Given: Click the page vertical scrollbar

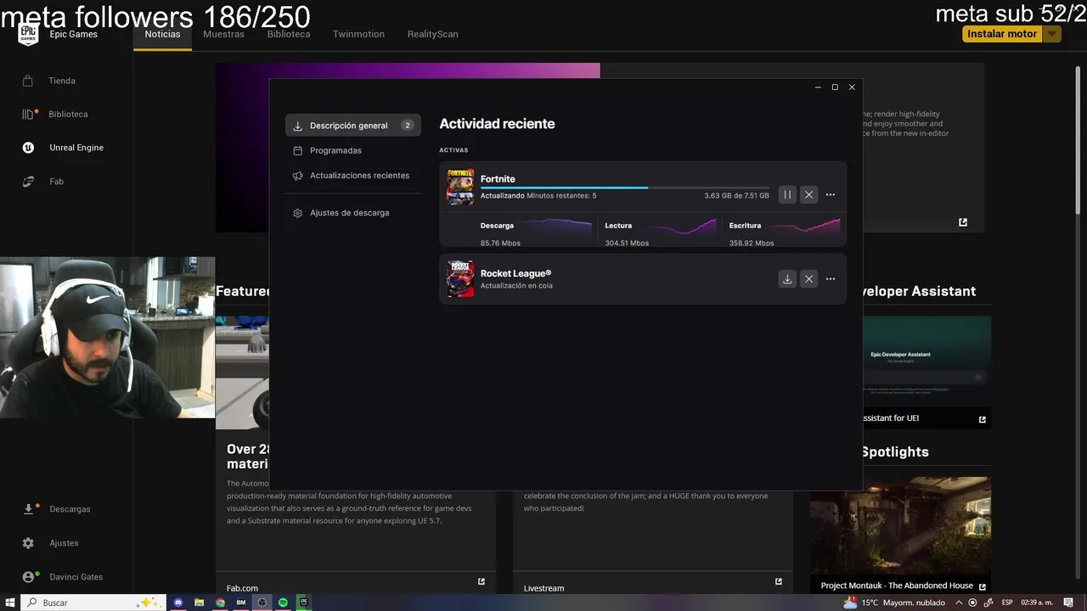Looking at the screenshot, I should (x=1079, y=140).
